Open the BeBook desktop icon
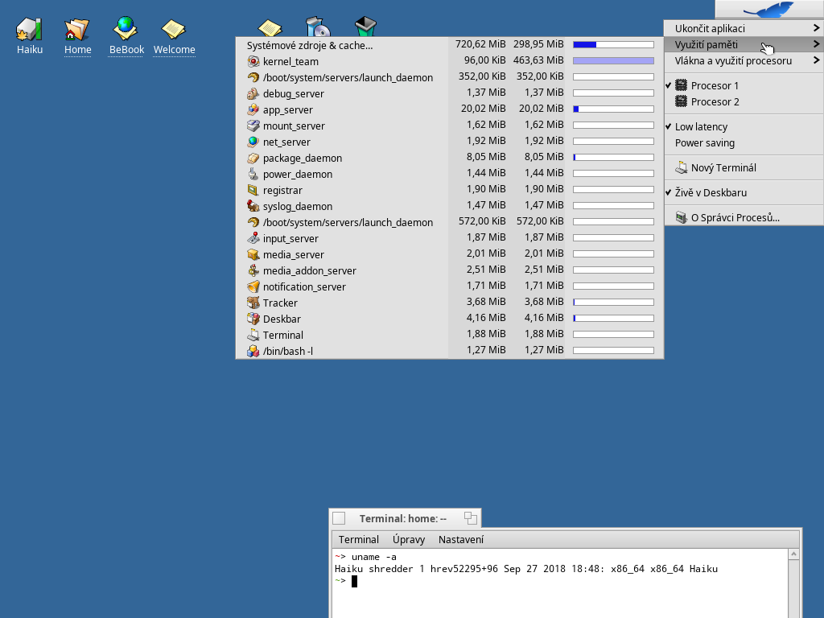Viewport: 824px width, 618px height. 126,30
